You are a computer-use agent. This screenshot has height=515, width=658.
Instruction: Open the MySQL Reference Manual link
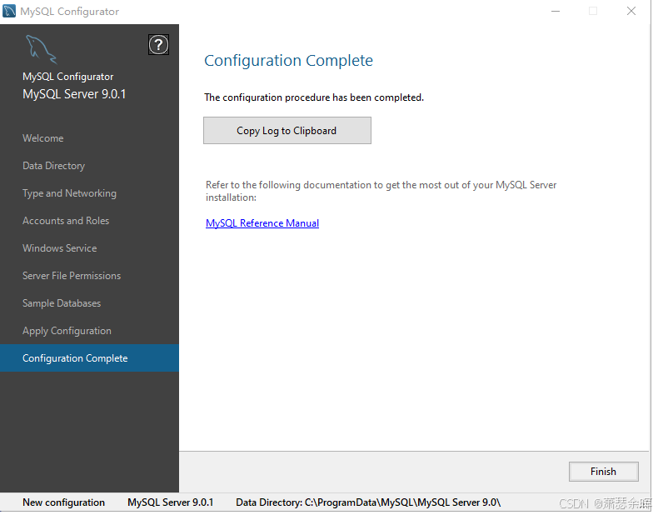pos(262,223)
